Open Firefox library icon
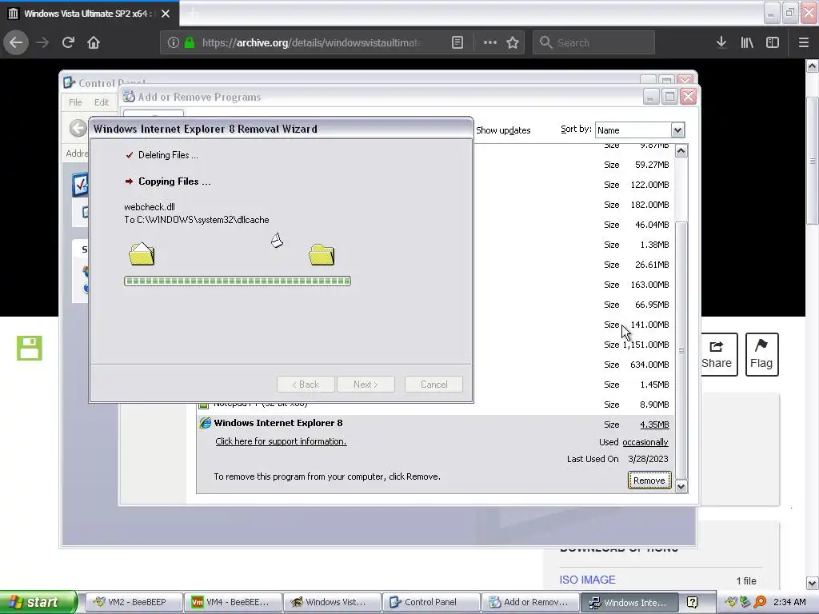819x614 pixels. pos(747,42)
